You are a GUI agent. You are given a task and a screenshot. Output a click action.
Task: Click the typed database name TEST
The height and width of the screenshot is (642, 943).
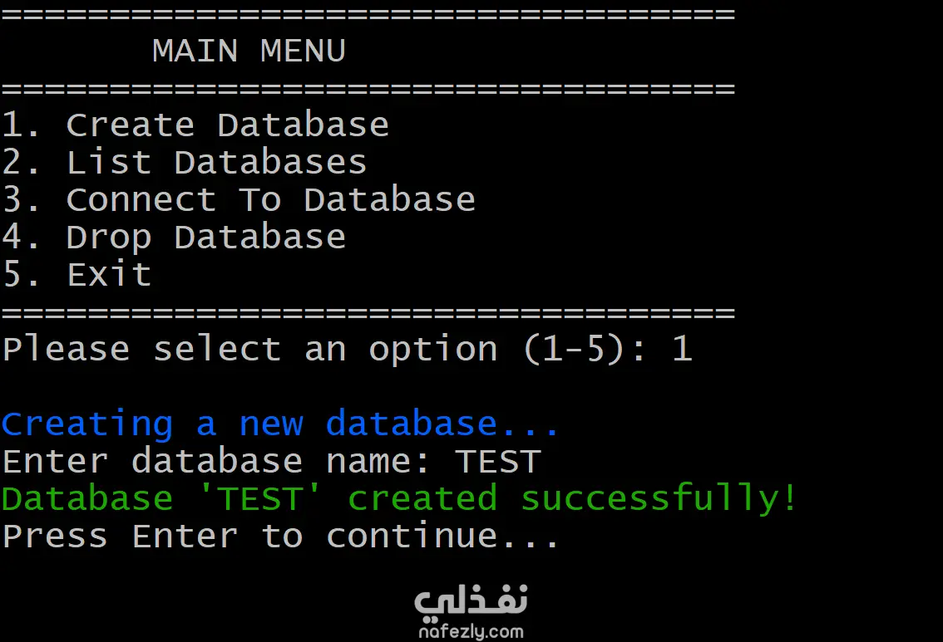pos(499,462)
